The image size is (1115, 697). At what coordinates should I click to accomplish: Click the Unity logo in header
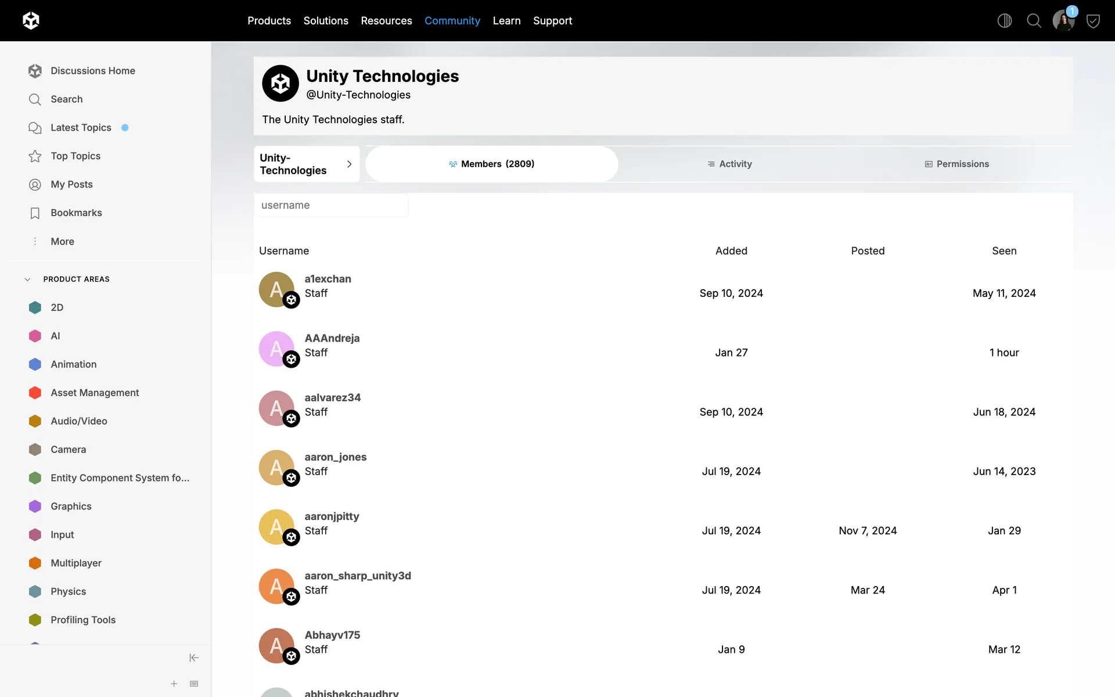pyautogui.click(x=31, y=20)
